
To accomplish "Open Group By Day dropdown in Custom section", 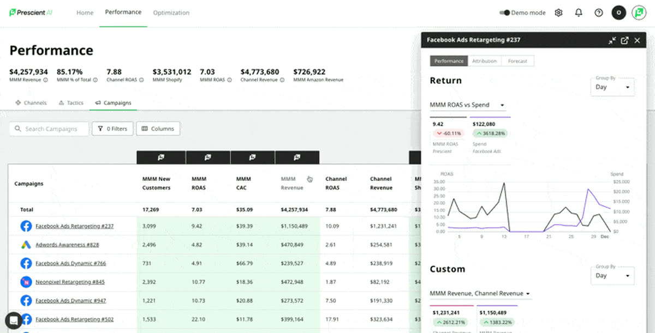I will (x=612, y=275).
